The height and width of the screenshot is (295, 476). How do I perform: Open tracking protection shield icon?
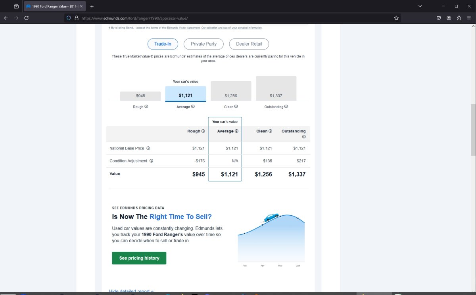[x=69, y=18]
